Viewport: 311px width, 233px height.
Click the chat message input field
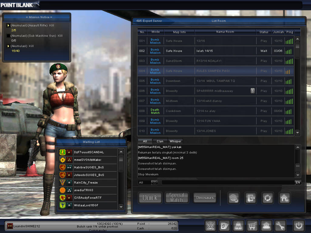click(x=228, y=182)
